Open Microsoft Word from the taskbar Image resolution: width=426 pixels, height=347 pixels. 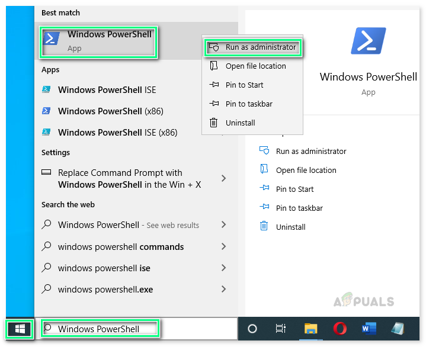(369, 329)
